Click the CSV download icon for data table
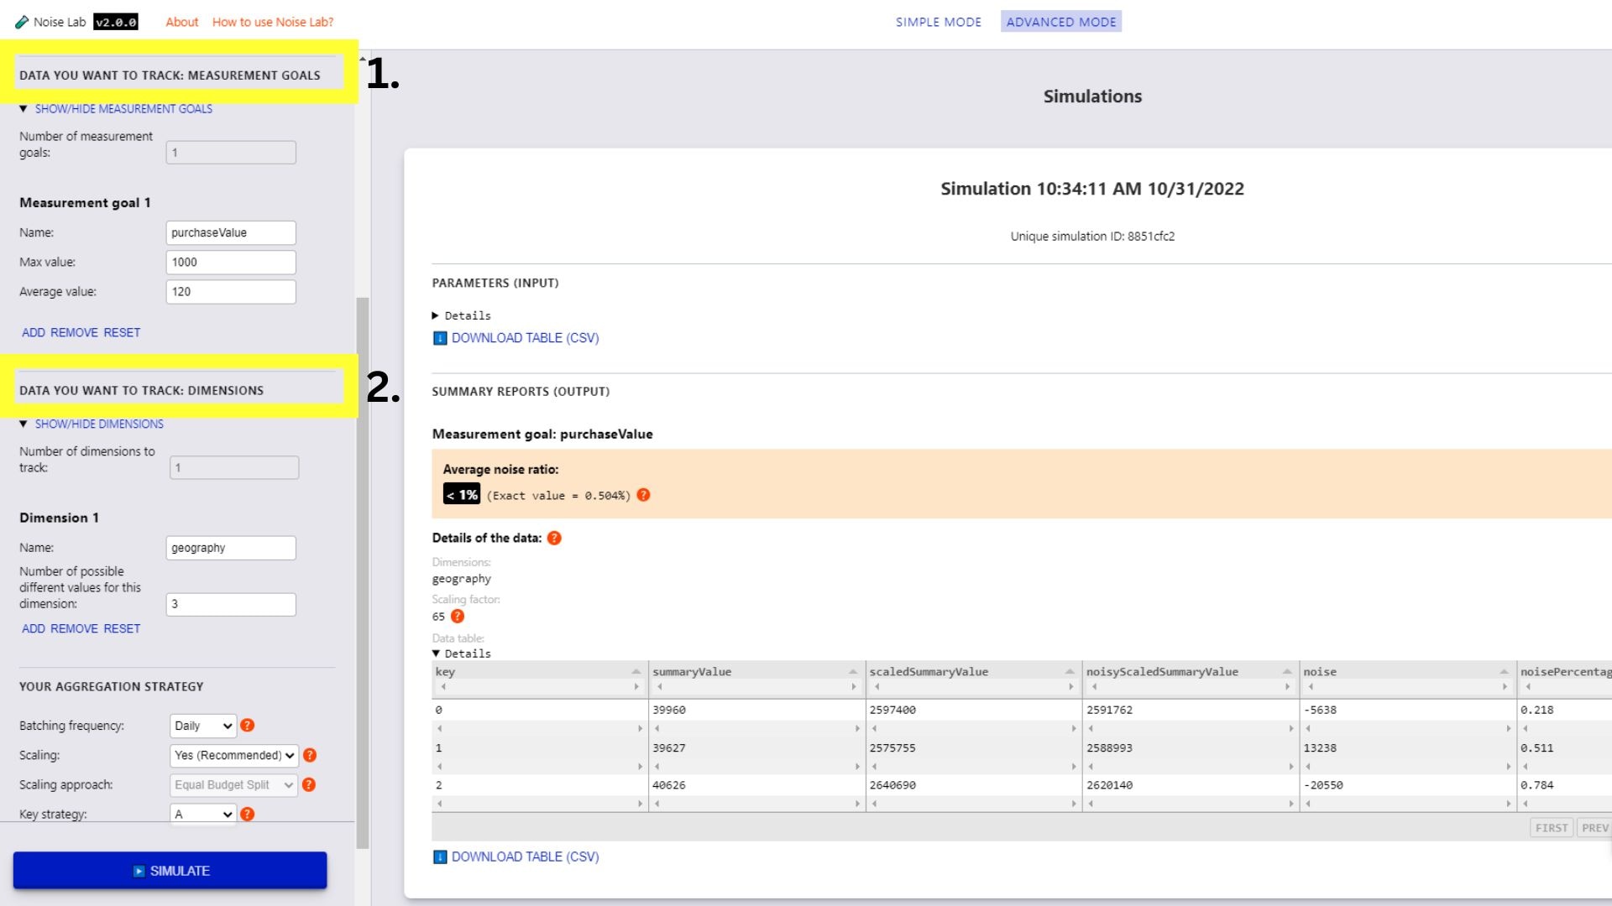 [441, 857]
